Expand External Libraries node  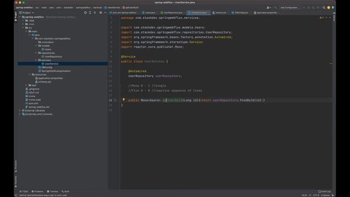pyautogui.click(x=20, y=111)
